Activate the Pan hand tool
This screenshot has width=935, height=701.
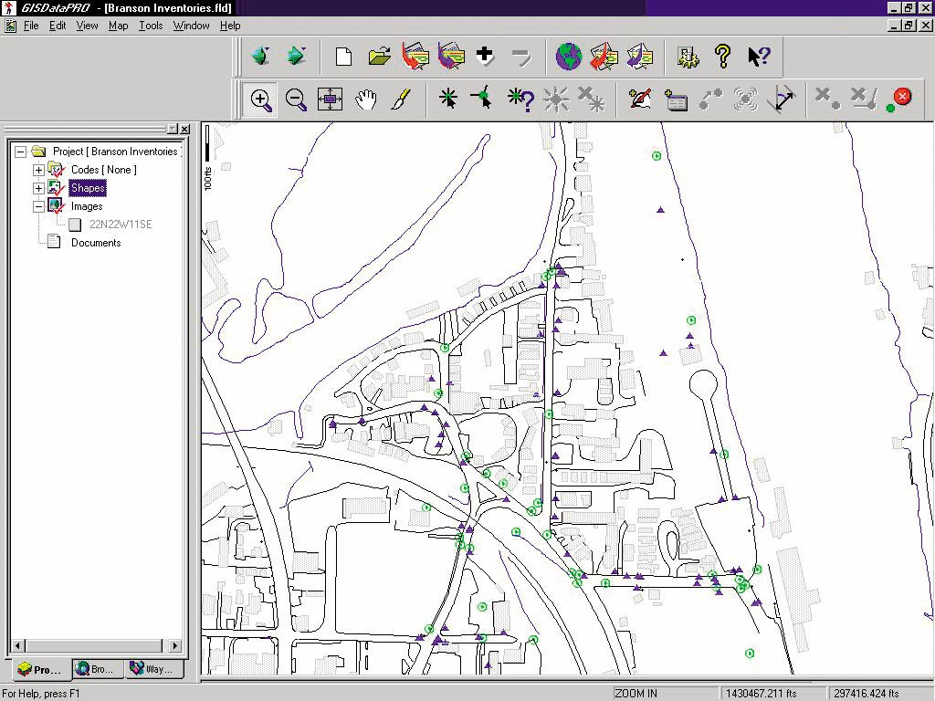coord(366,99)
